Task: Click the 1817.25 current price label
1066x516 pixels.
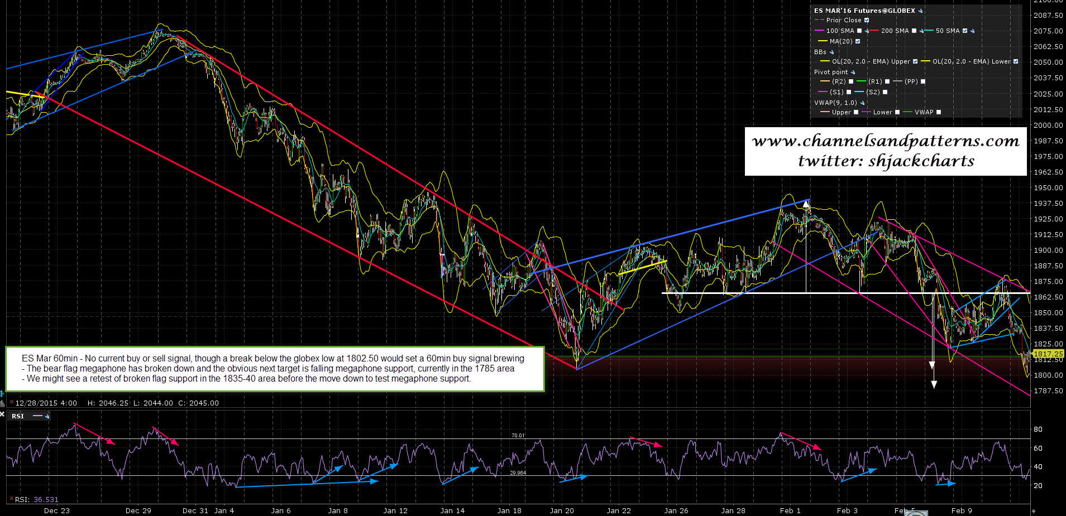Action: (1048, 354)
